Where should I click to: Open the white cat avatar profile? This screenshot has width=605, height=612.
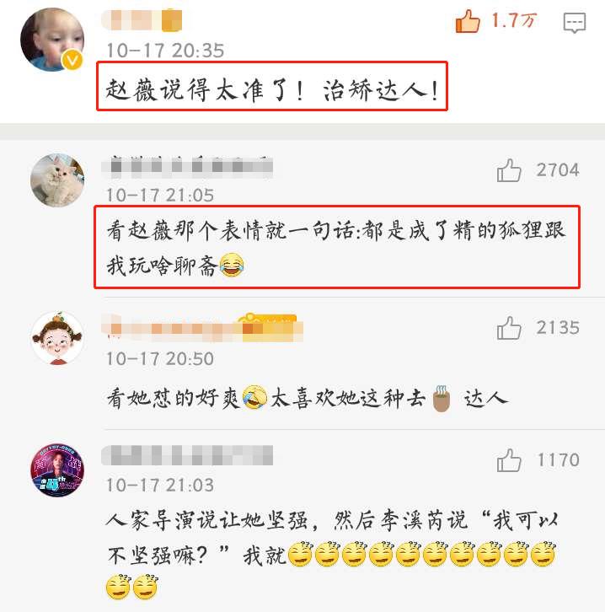[x=57, y=180]
